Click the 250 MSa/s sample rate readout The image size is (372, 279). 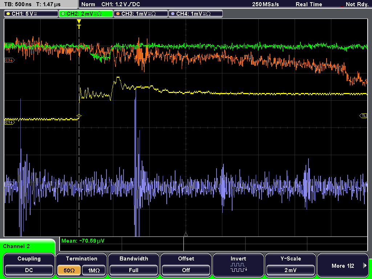pyautogui.click(x=266, y=4)
